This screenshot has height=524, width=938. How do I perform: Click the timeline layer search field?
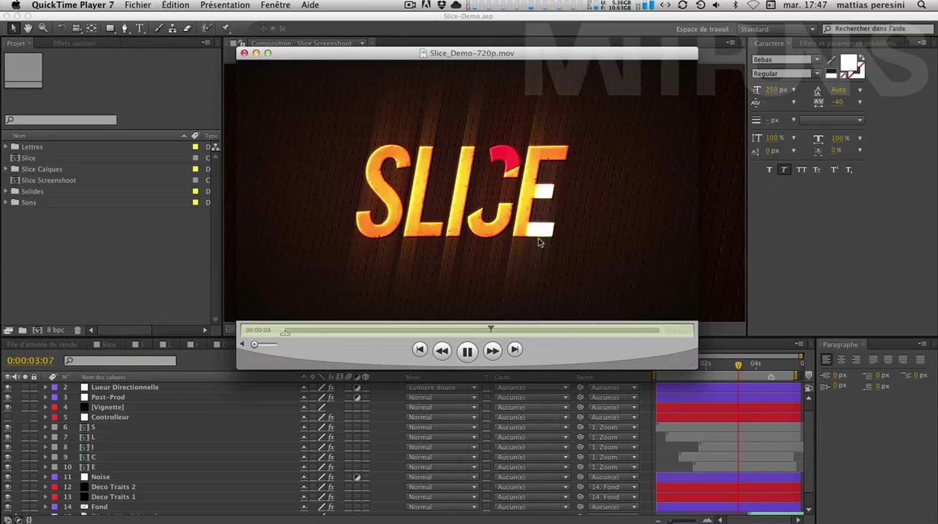(121, 361)
